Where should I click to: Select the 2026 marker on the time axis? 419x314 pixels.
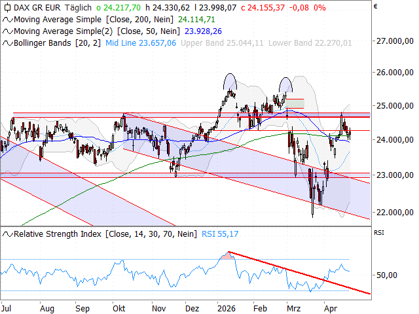pyautogui.click(x=227, y=307)
